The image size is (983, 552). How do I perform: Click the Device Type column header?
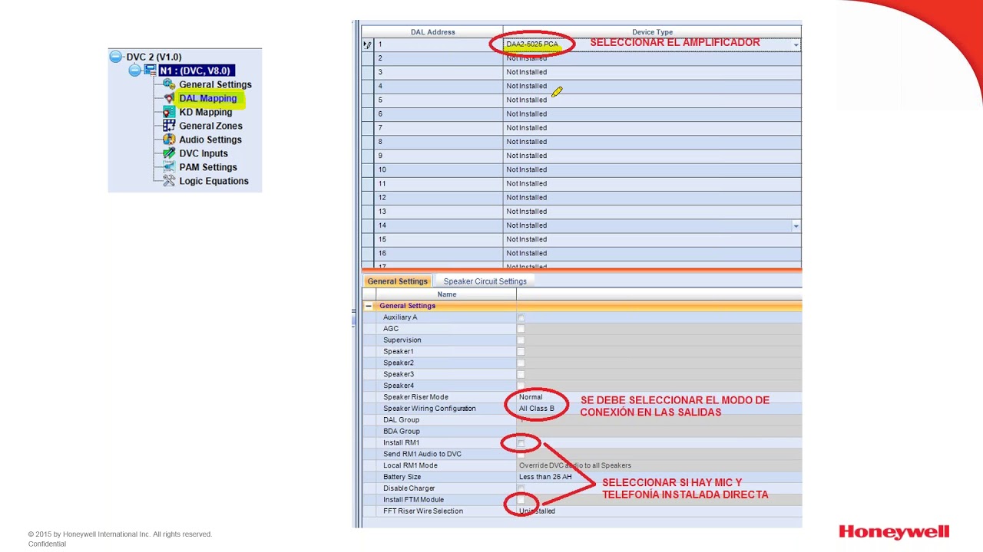point(652,32)
